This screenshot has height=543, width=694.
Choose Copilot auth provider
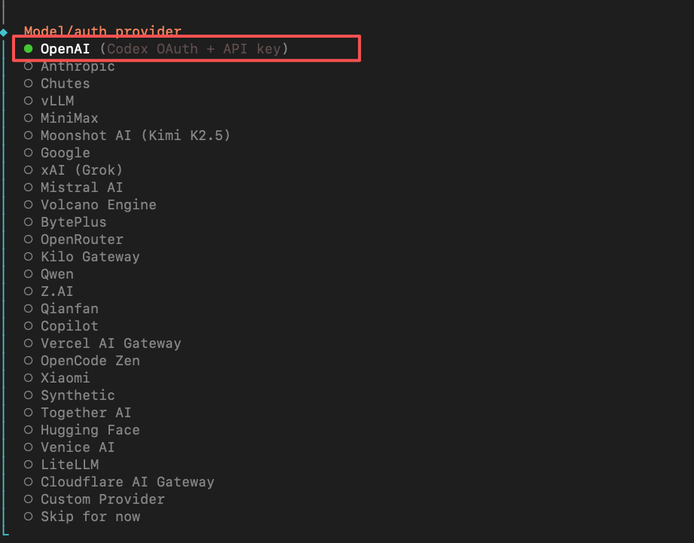pyautogui.click(x=69, y=326)
